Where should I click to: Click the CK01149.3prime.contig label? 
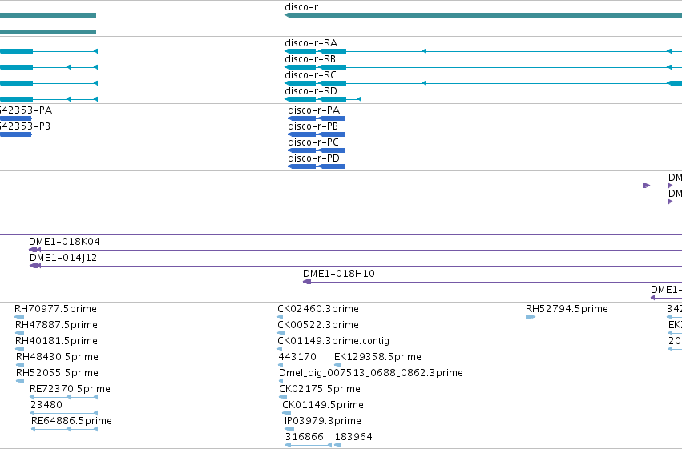[x=333, y=341]
